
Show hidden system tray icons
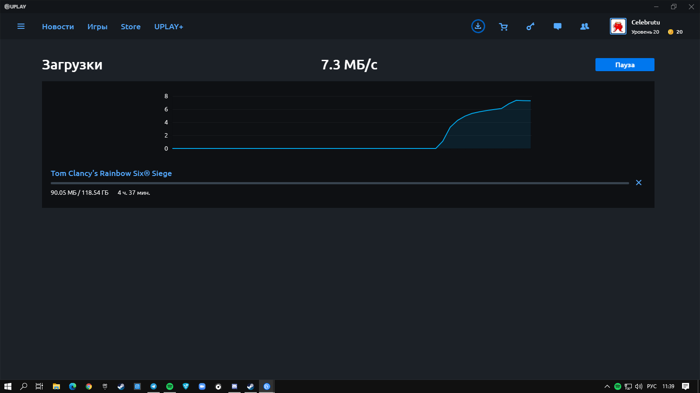[607, 386]
